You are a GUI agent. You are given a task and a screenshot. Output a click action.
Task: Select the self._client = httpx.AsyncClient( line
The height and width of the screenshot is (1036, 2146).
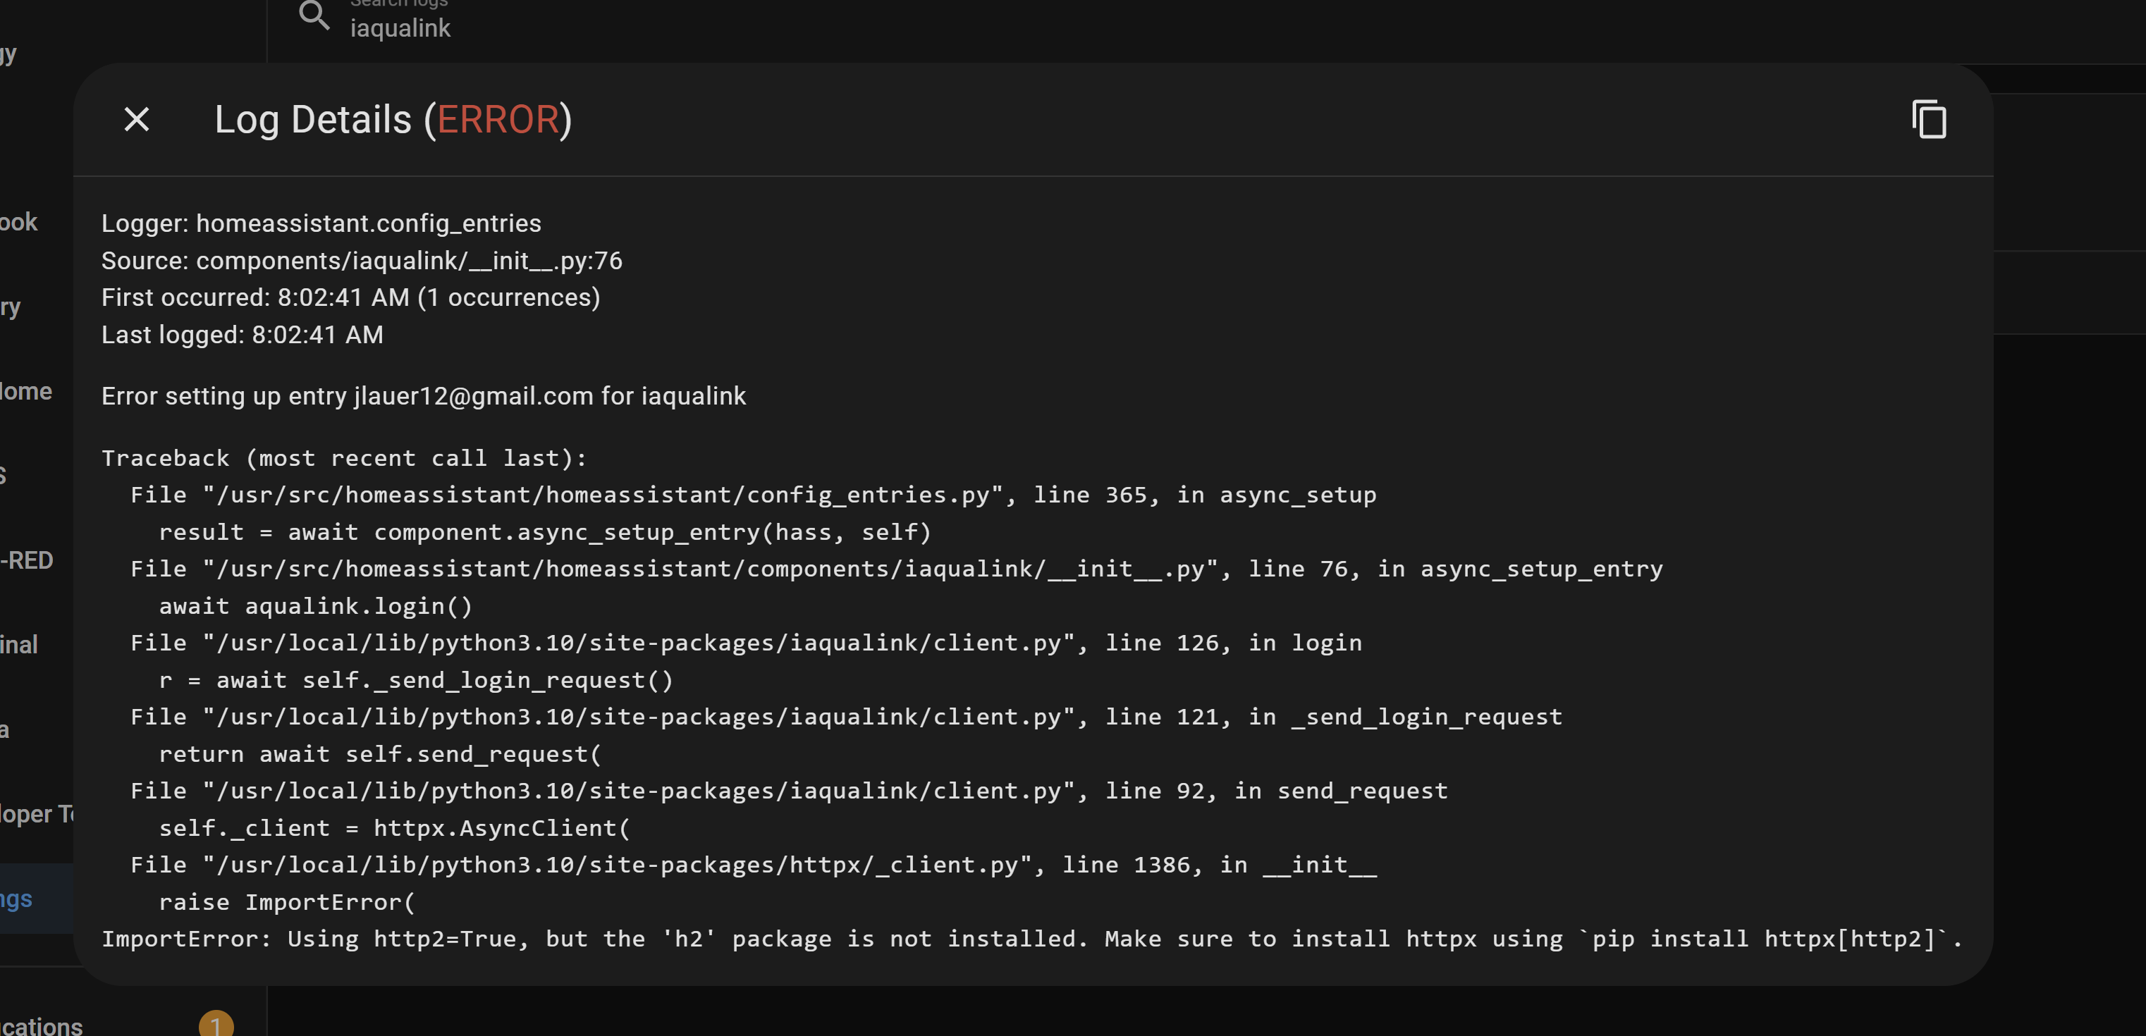(395, 829)
